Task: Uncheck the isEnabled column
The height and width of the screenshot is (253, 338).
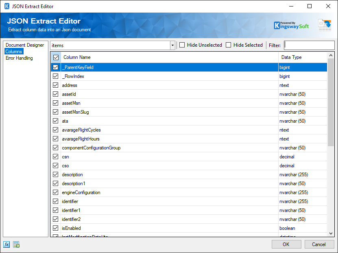Action: tap(55, 228)
